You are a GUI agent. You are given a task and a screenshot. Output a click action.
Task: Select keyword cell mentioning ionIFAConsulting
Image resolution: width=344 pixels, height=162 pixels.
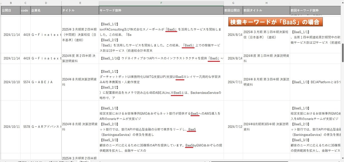[161, 35]
